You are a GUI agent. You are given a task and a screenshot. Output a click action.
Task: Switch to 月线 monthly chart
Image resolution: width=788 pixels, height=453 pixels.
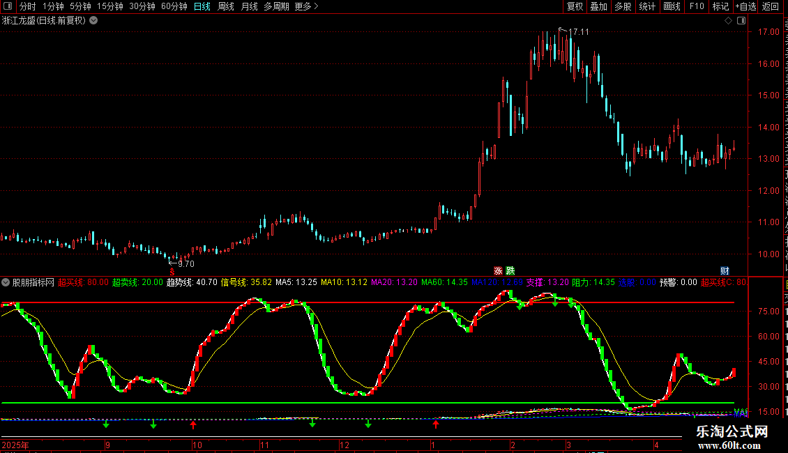pos(249,6)
